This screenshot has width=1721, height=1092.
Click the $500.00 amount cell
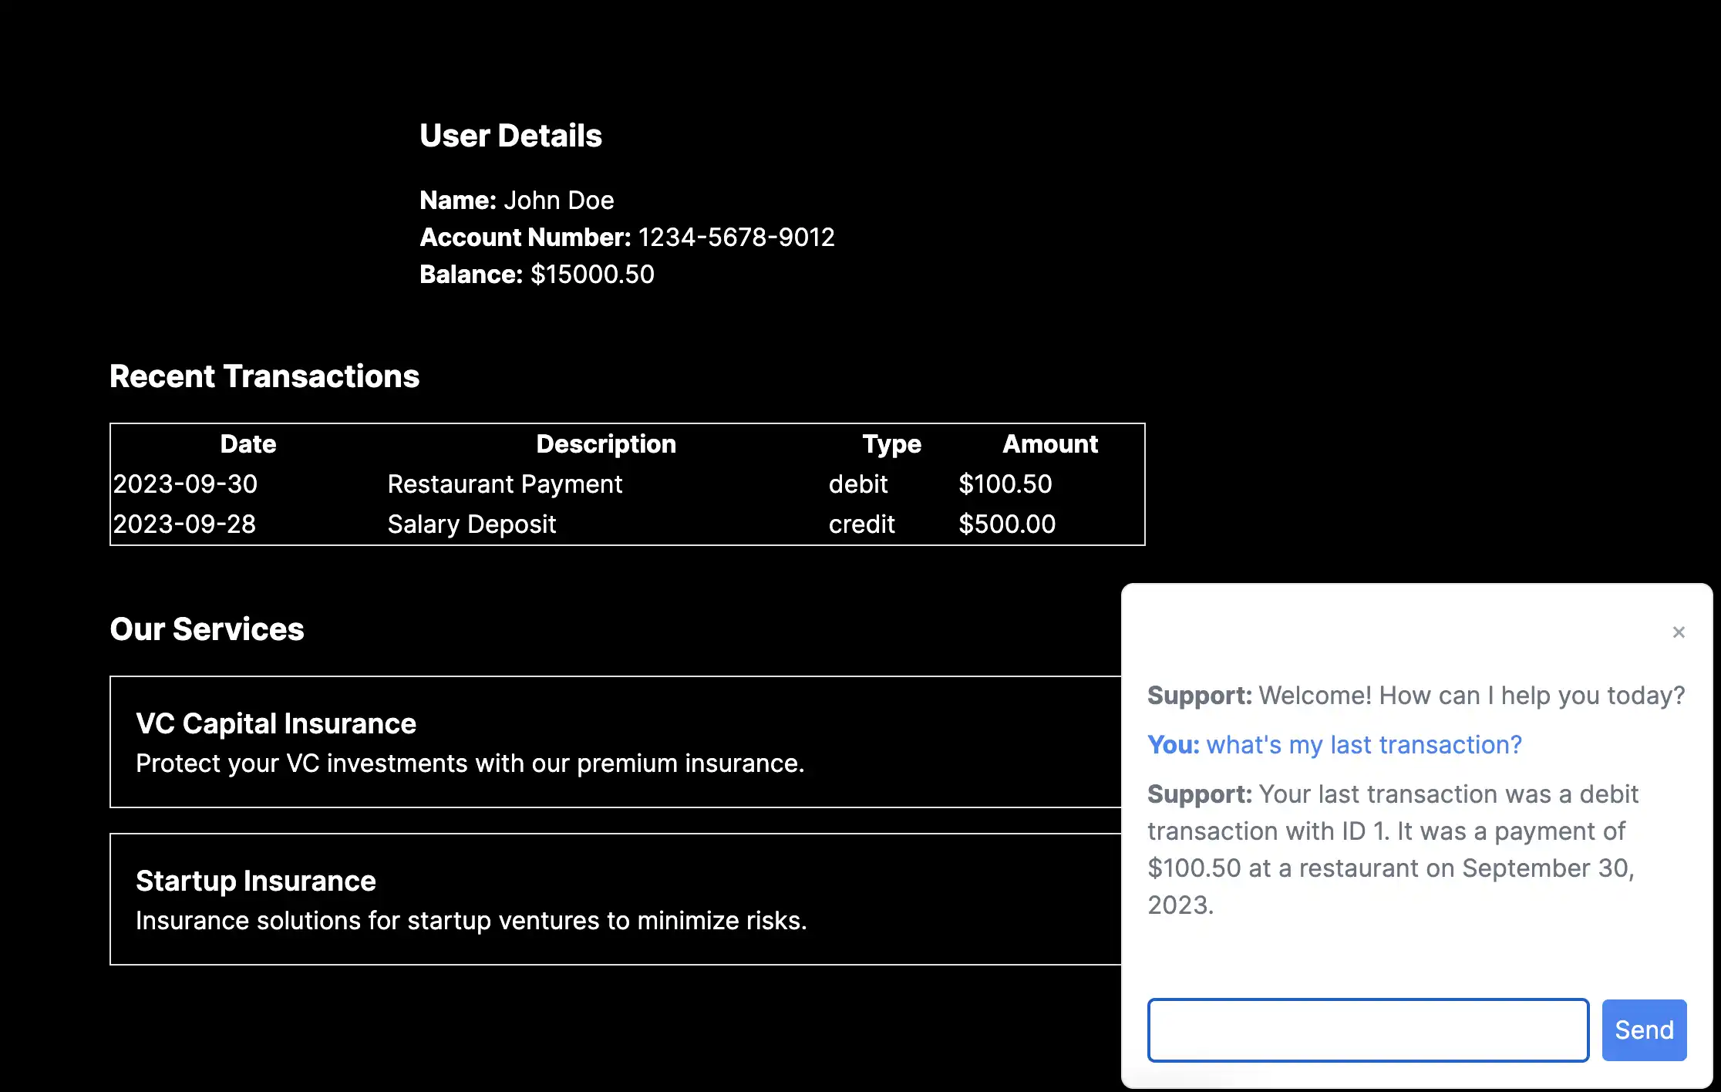(x=1007, y=524)
